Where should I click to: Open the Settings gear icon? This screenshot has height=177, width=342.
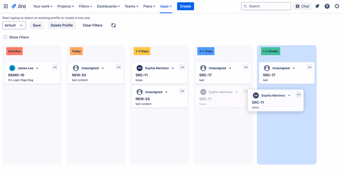[x=337, y=6]
